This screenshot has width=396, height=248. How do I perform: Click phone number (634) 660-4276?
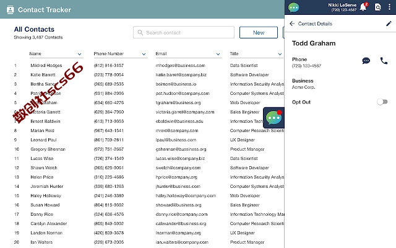(109, 102)
